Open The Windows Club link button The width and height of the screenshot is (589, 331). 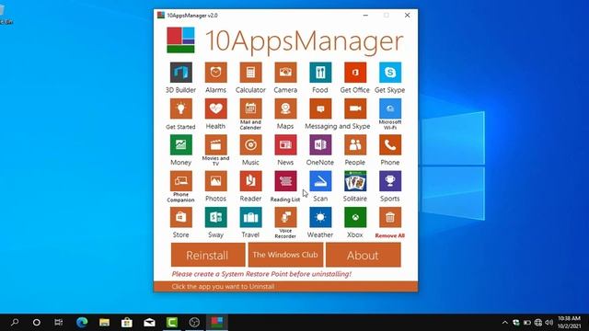coord(285,255)
